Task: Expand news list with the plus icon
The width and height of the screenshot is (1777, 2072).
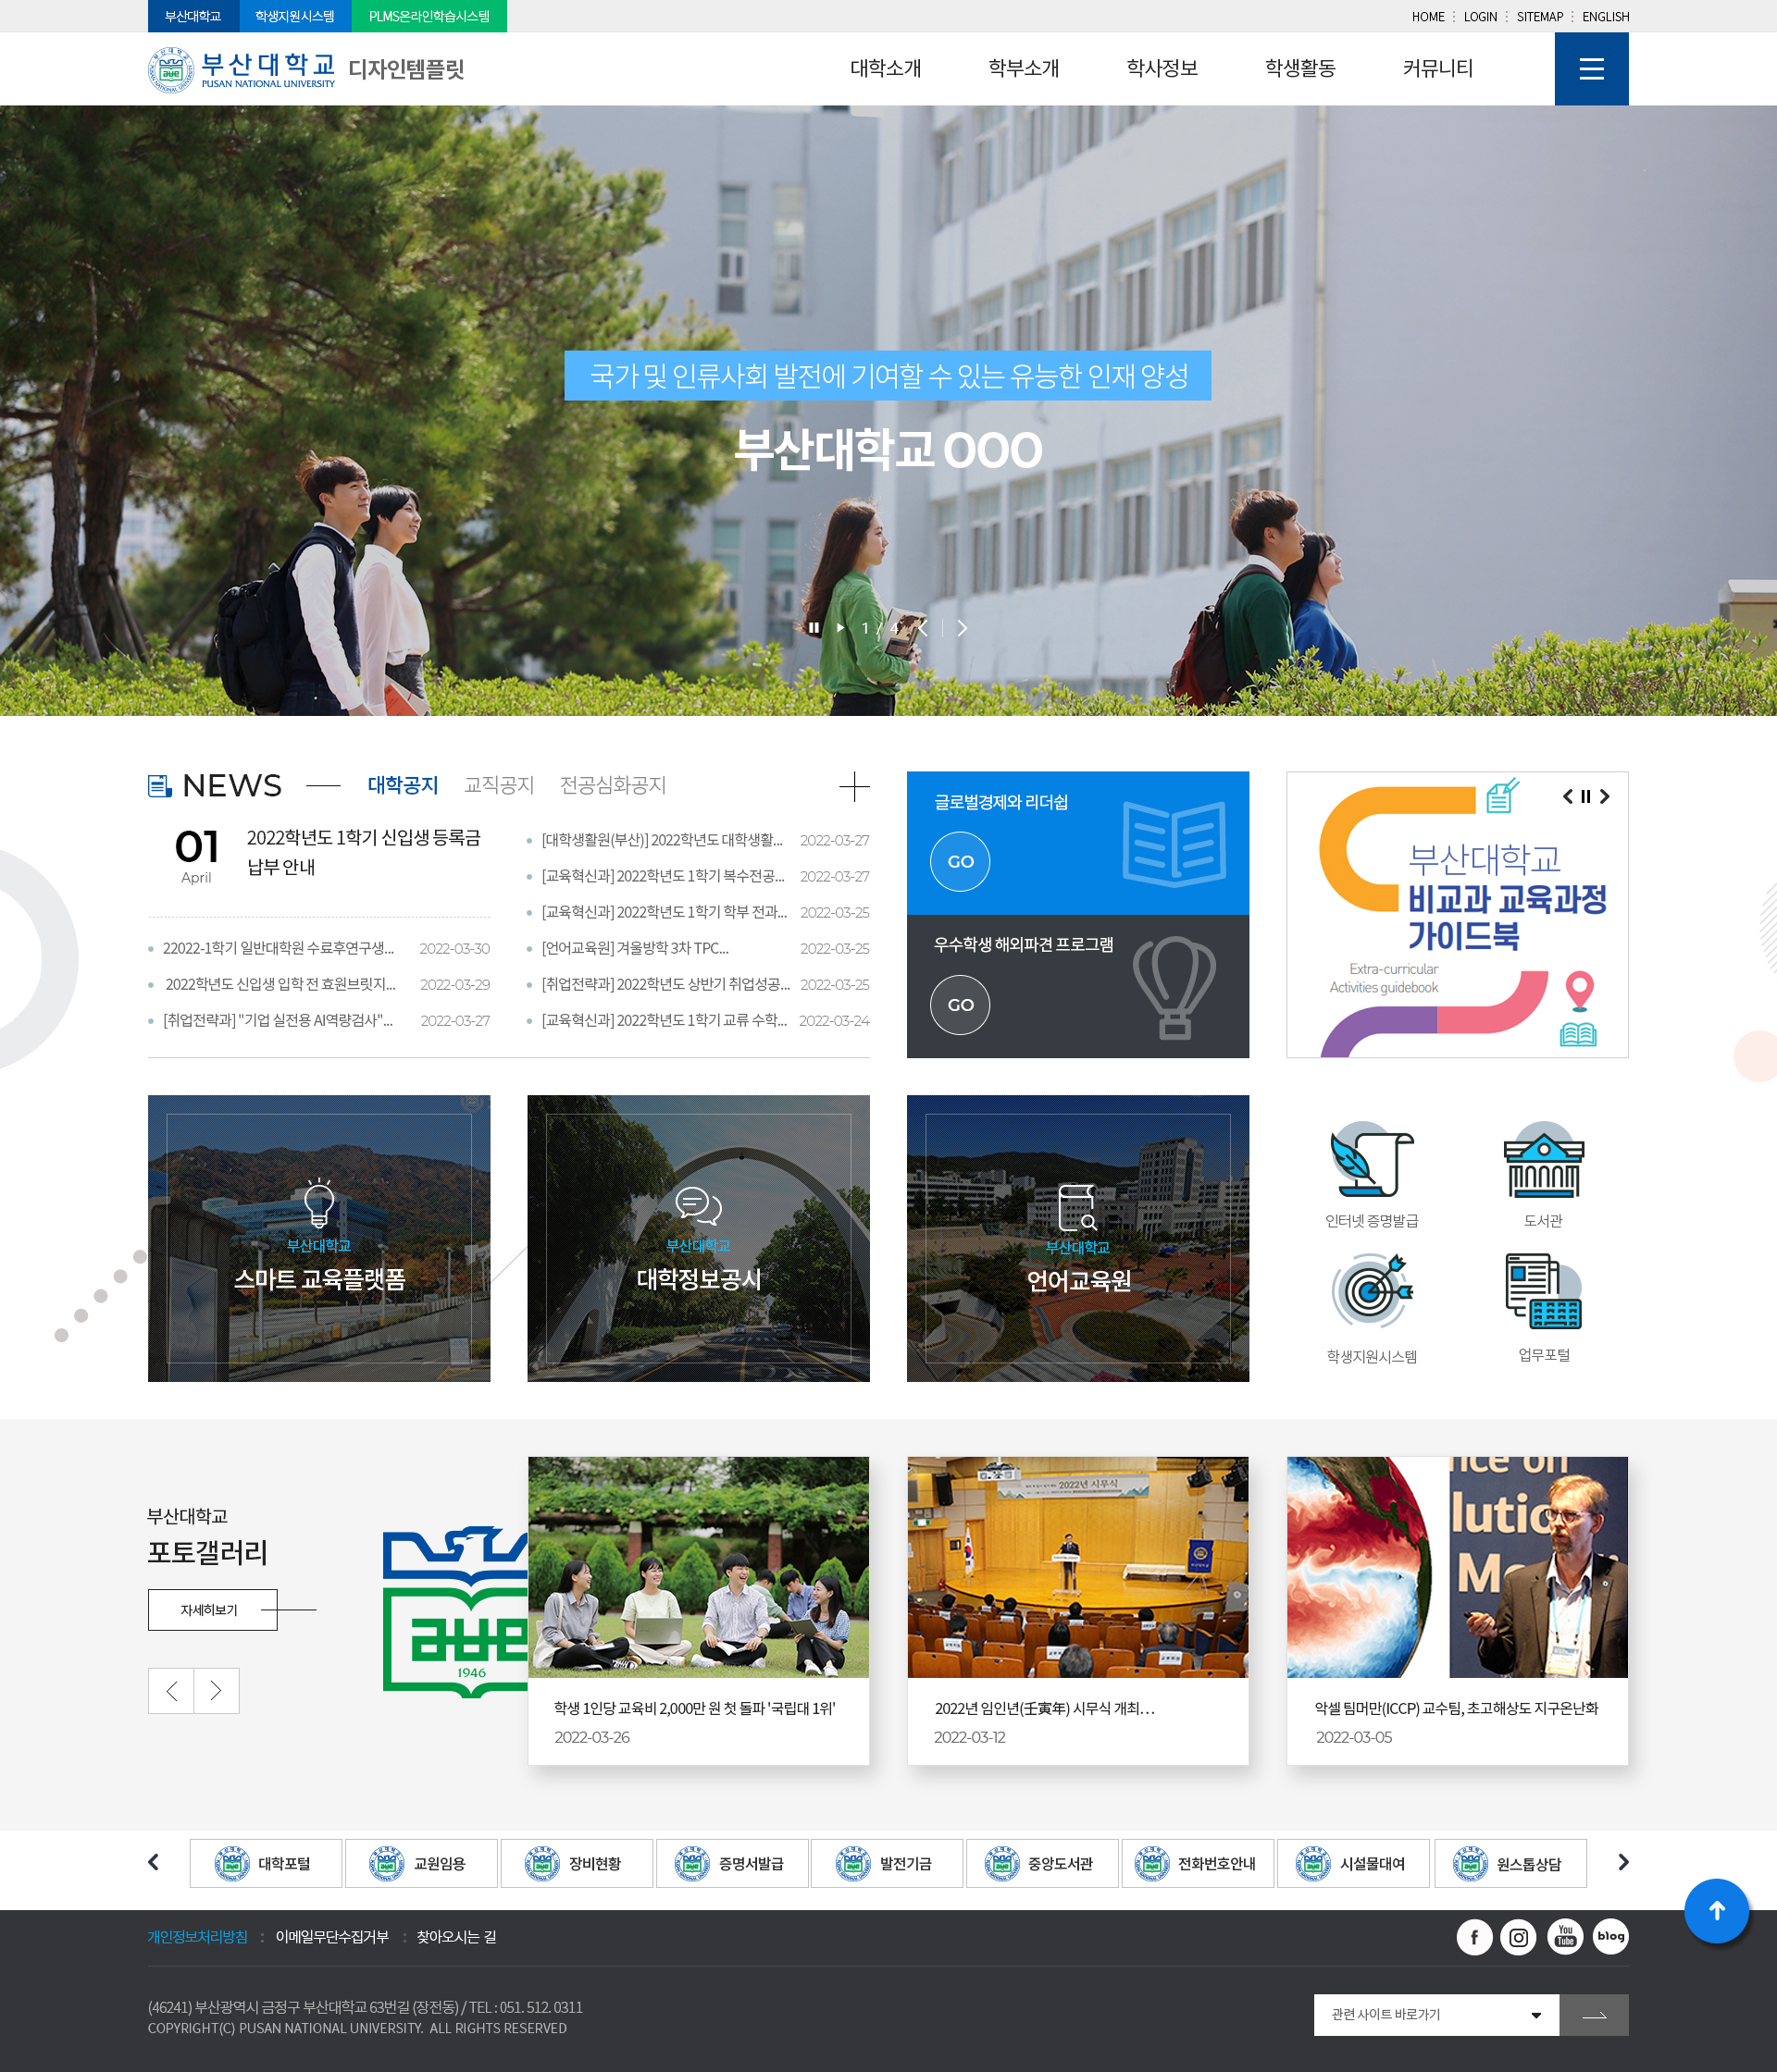Action: click(x=853, y=787)
